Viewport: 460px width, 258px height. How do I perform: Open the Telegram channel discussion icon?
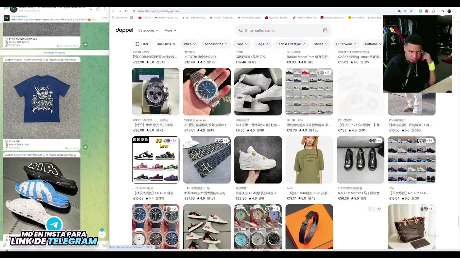click(x=98, y=9)
